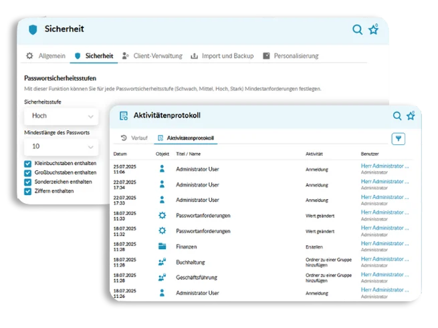Click Herr Administrator link in Finanzen row

pos(385,243)
